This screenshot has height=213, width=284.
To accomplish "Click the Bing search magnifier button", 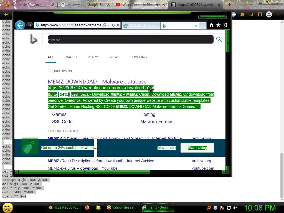I will pos(219,39).
